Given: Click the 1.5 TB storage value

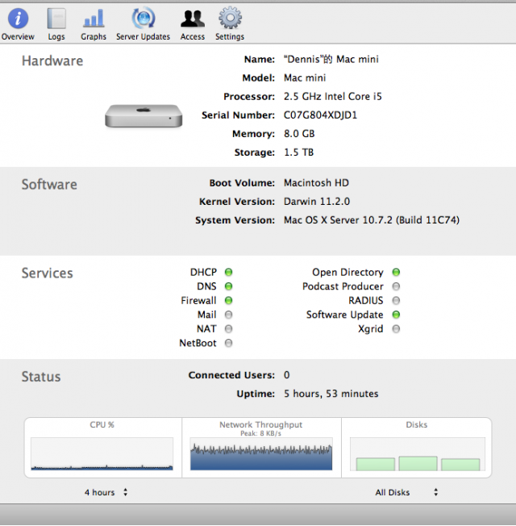Looking at the screenshot, I should coord(298,152).
